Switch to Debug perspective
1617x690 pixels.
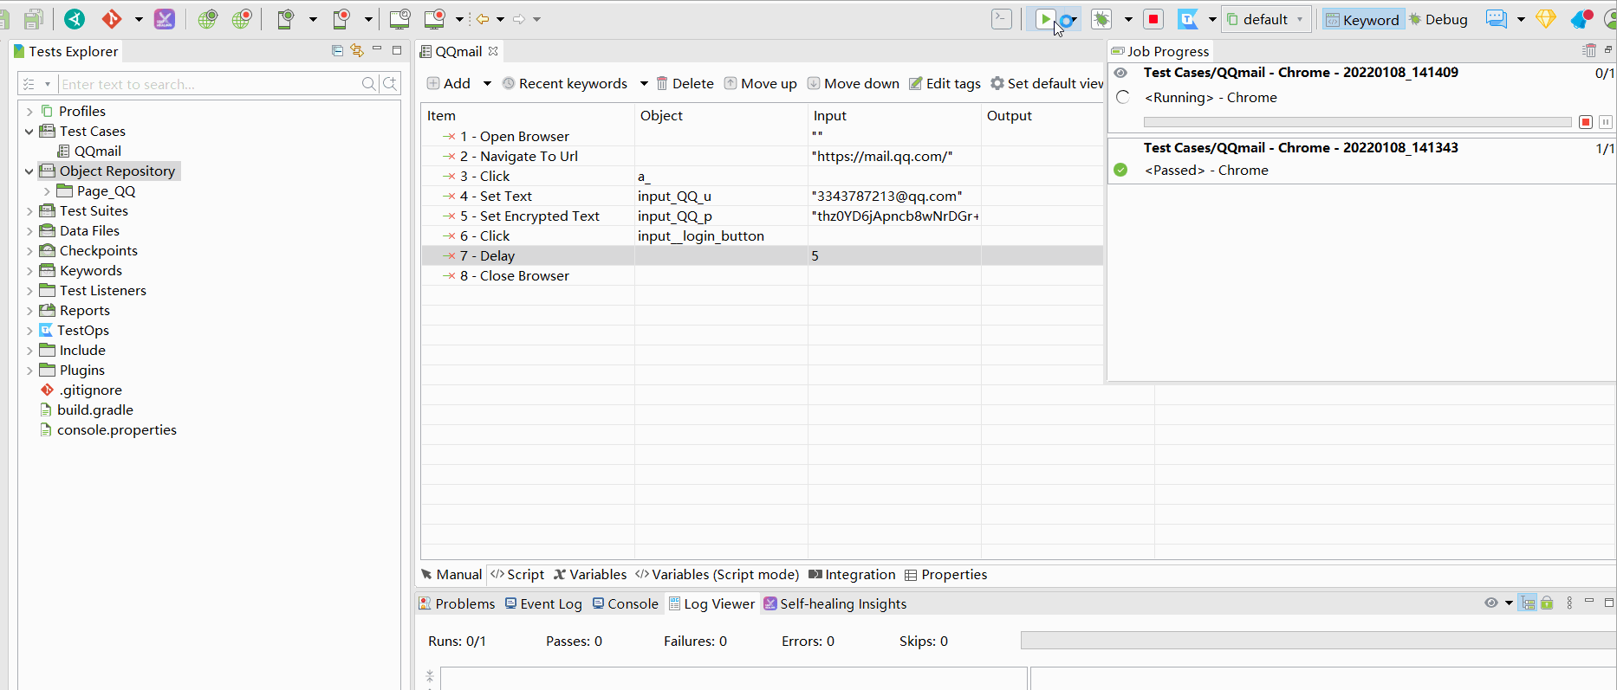tap(1438, 20)
